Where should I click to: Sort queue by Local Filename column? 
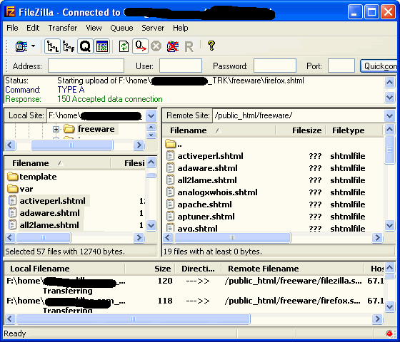pos(65,269)
